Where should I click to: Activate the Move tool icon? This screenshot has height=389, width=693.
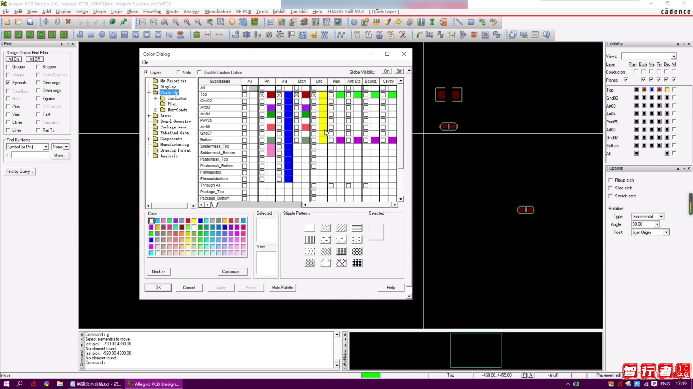46,22
